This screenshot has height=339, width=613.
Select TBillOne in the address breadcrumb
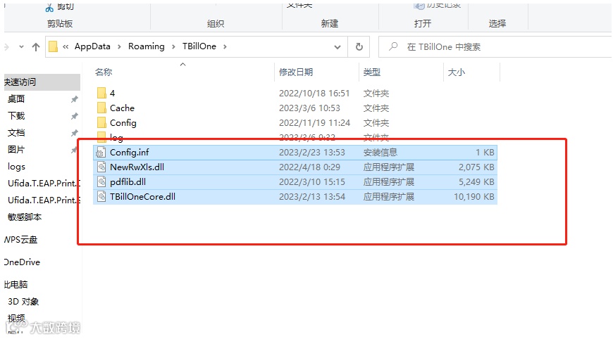pos(199,46)
